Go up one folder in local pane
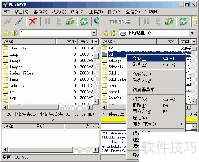This screenshot has height=162, width=199. [114, 33]
